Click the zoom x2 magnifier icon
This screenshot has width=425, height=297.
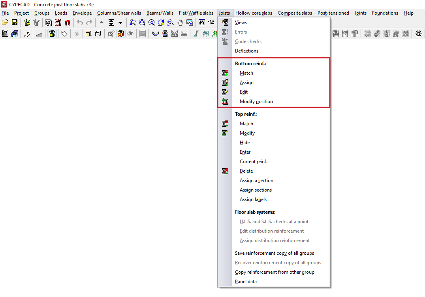(x=152, y=23)
